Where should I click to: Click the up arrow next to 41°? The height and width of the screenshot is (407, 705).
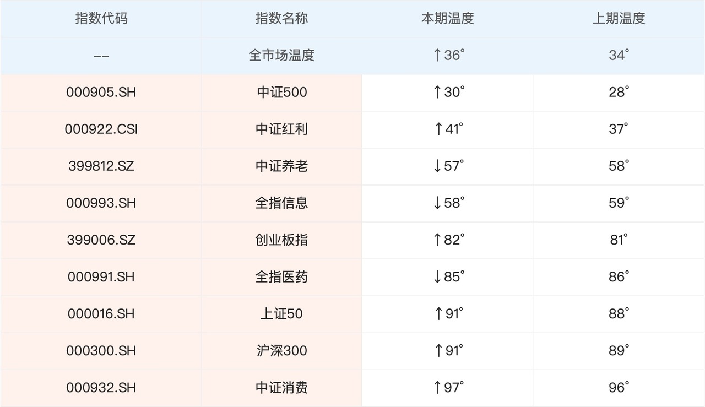click(437, 129)
